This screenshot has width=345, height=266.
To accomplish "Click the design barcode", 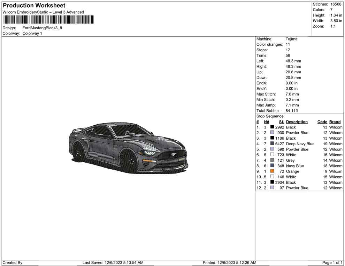I will point(48,20).
